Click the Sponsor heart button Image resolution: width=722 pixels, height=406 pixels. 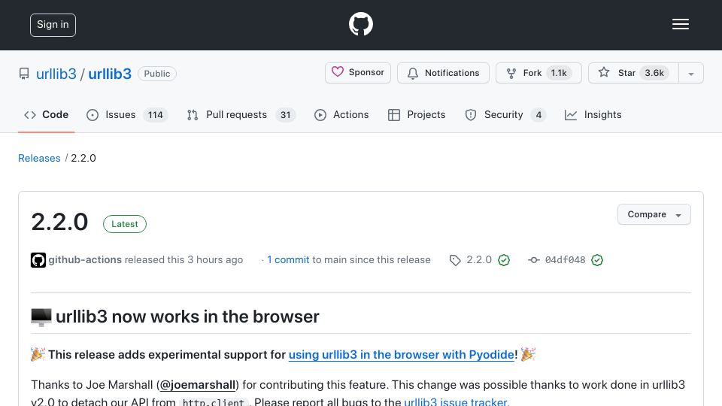point(358,73)
